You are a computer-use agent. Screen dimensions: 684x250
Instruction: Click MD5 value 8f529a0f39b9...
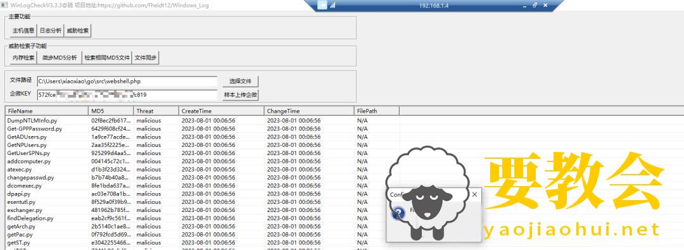click(x=111, y=202)
